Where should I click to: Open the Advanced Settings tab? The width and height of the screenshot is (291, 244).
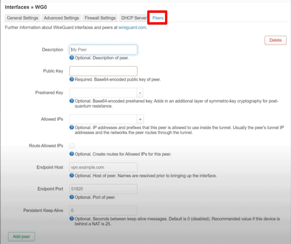(x=61, y=18)
